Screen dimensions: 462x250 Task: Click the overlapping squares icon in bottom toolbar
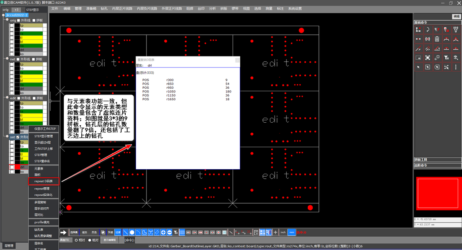point(103,232)
